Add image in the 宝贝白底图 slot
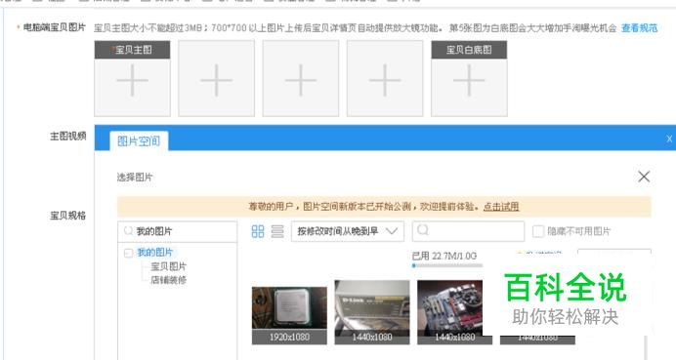The image size is (676, 360). click(469, 79)
